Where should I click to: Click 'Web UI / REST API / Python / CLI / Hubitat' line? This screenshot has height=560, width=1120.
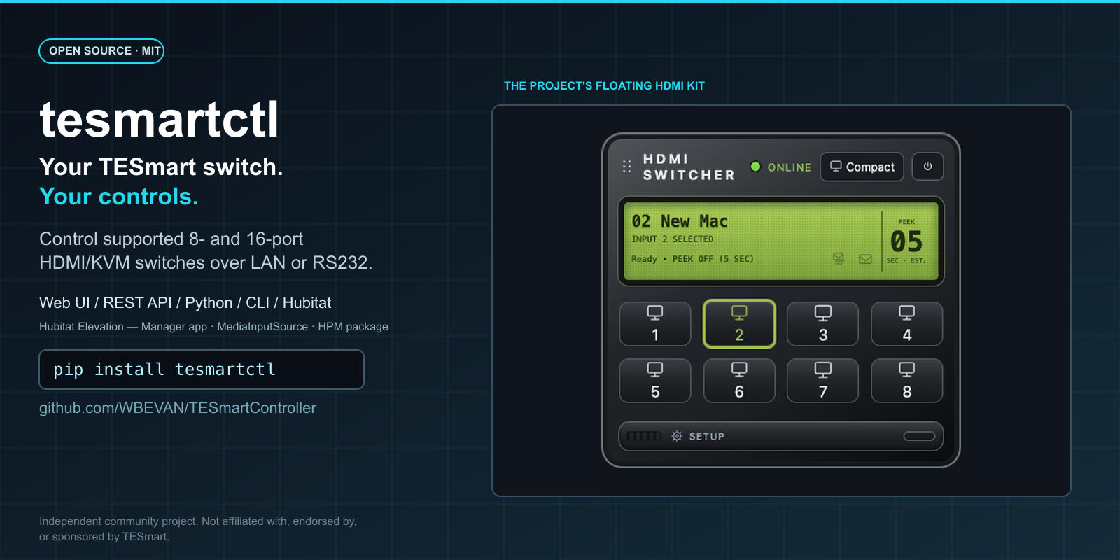[x=185, y=303]
